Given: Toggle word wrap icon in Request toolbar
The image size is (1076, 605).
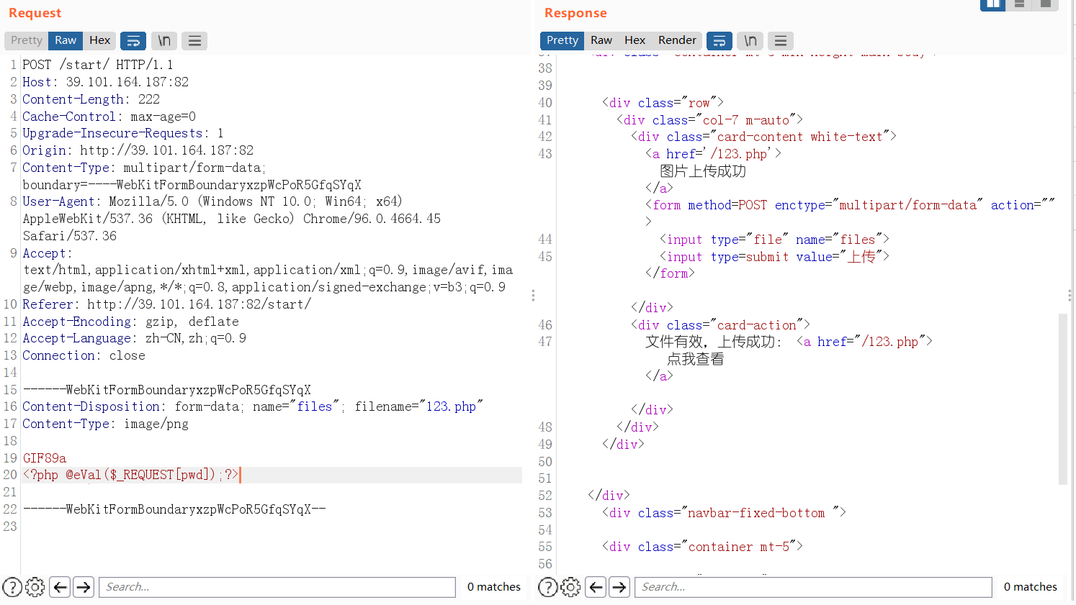Looking at the screenshot, I should 133,41.
